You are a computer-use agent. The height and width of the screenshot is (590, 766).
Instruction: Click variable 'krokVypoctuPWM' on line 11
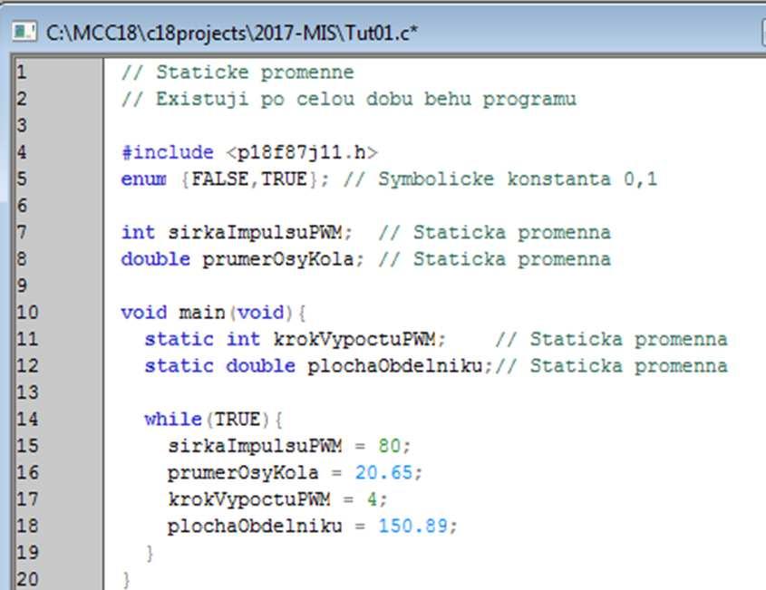tap(354, 340)
